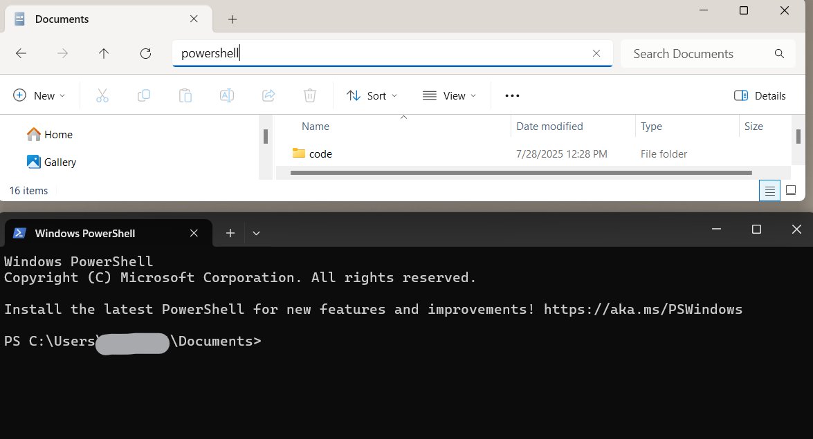Sort by Size column header

point(753,127)
